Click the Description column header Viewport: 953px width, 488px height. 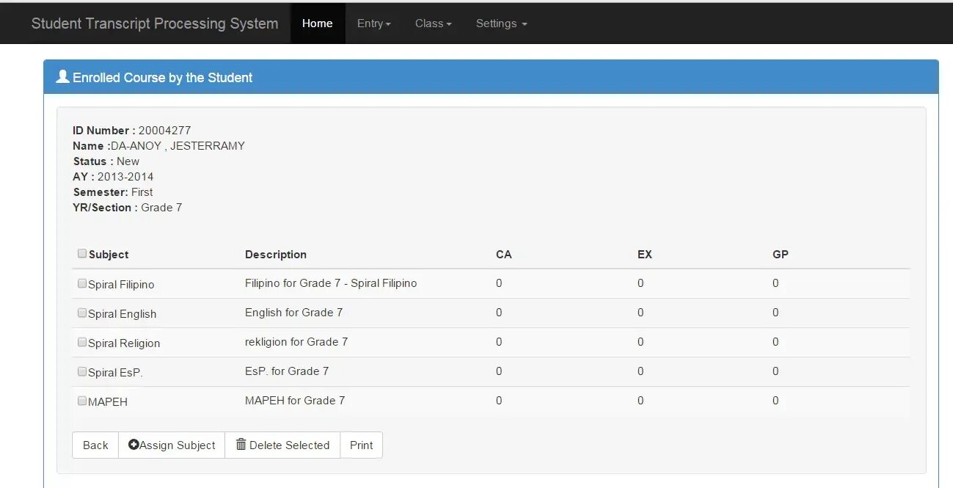tap(276, 255)
